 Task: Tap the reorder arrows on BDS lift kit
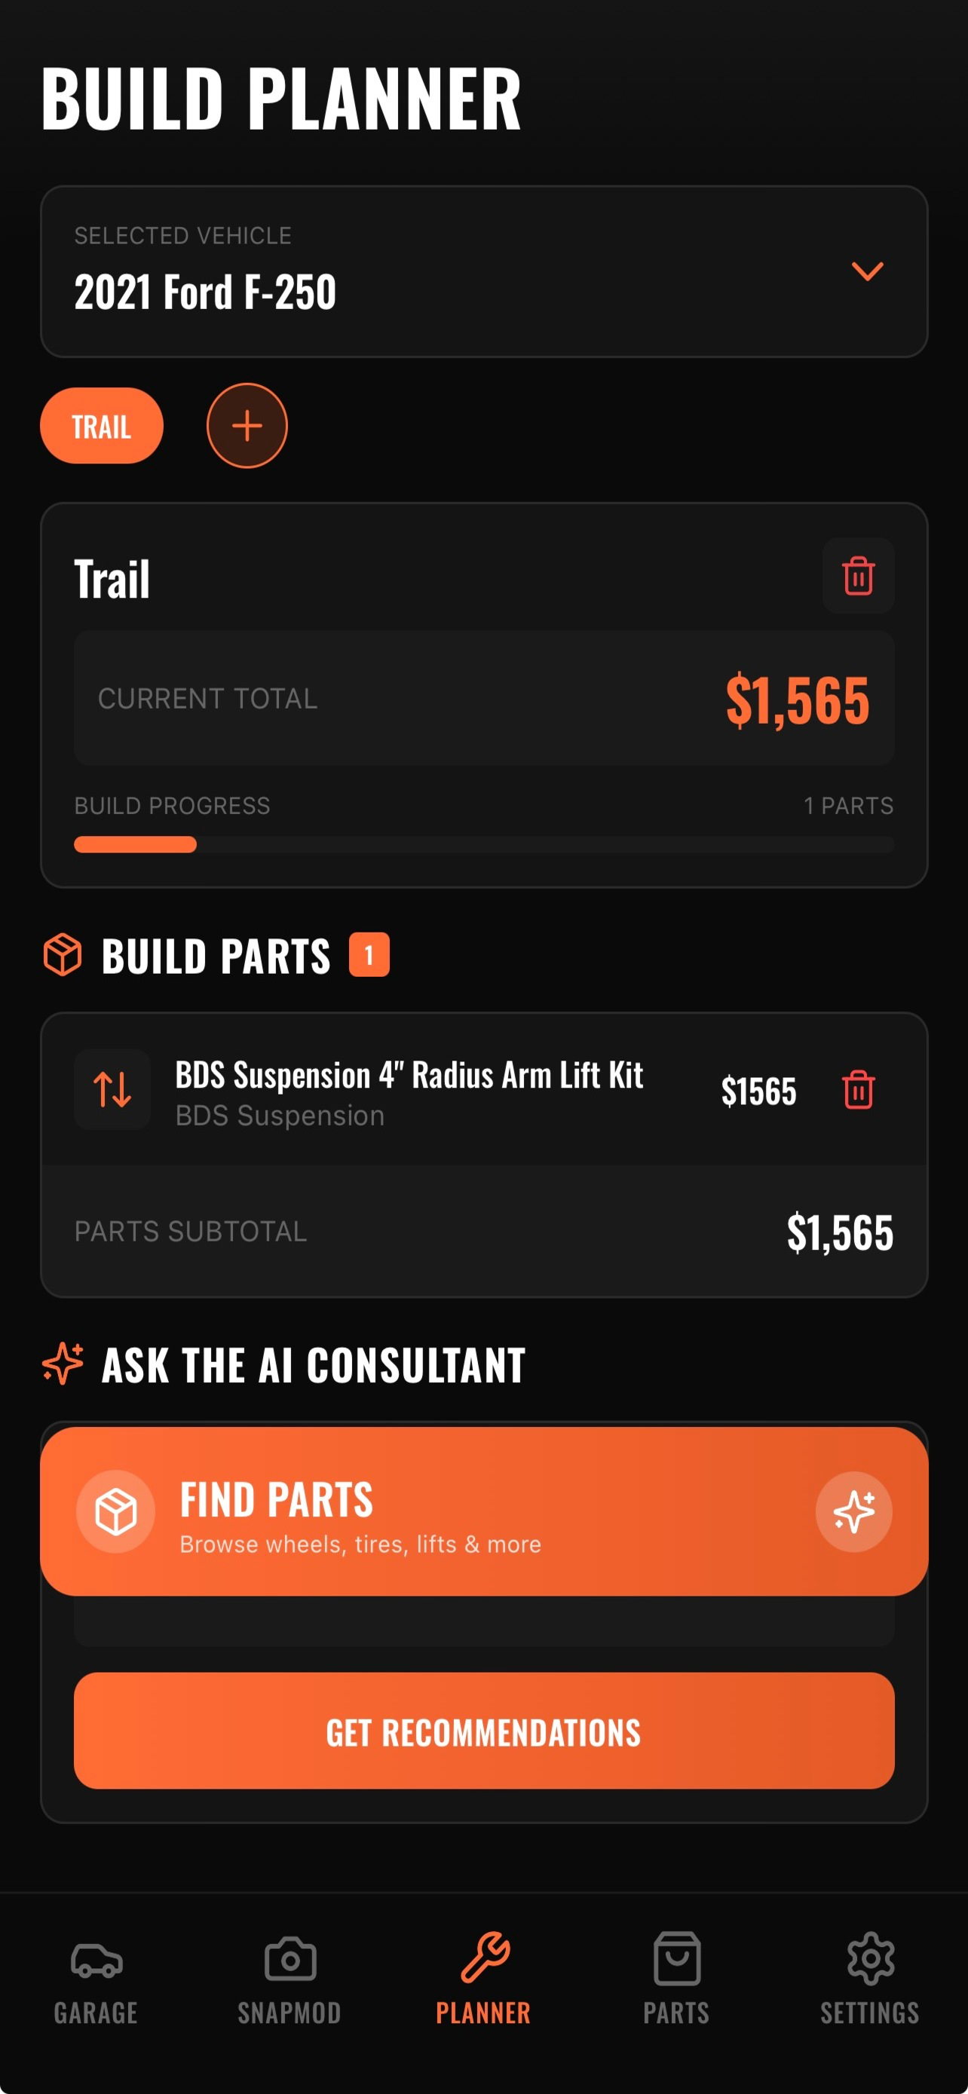click(x=112, y=1089)
